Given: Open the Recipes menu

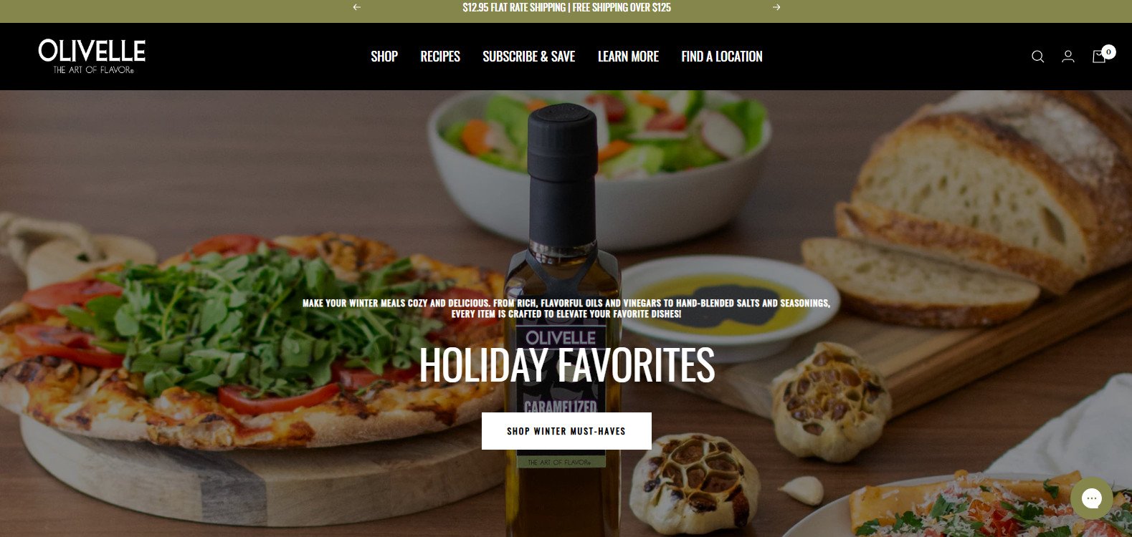Looking at the screenshot, I should coord(440,57).
